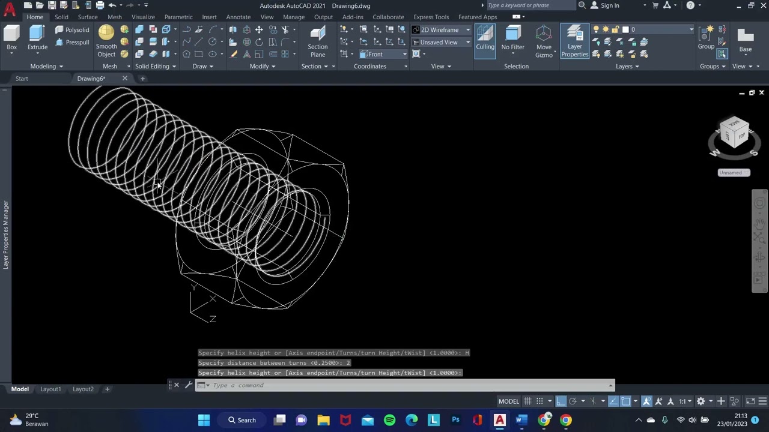Toggle 2D object snap in status bar

pos(625,401)
